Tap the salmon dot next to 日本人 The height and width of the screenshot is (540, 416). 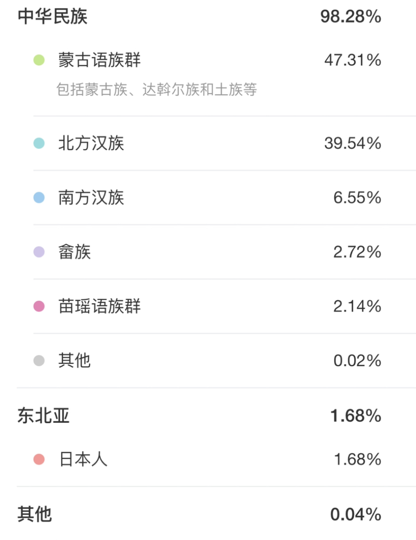coord(39,459)
